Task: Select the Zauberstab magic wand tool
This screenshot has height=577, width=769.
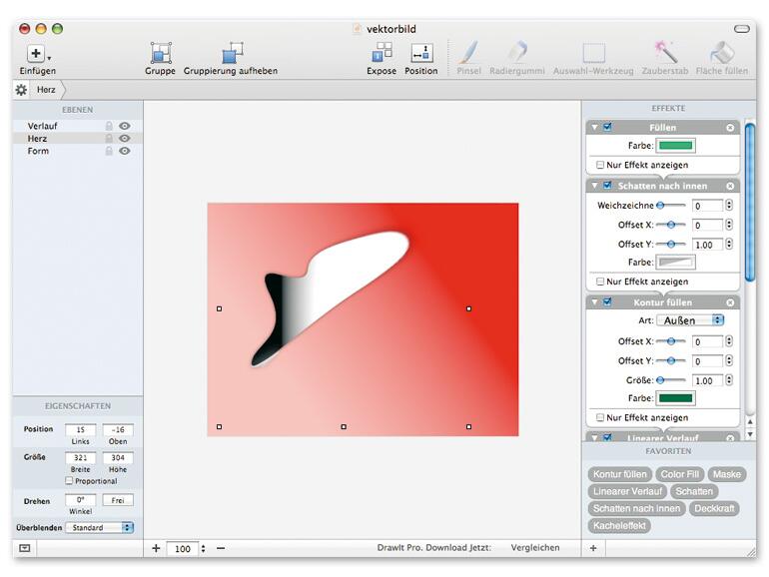Action: pyautogui.click(x=665, y=53)
